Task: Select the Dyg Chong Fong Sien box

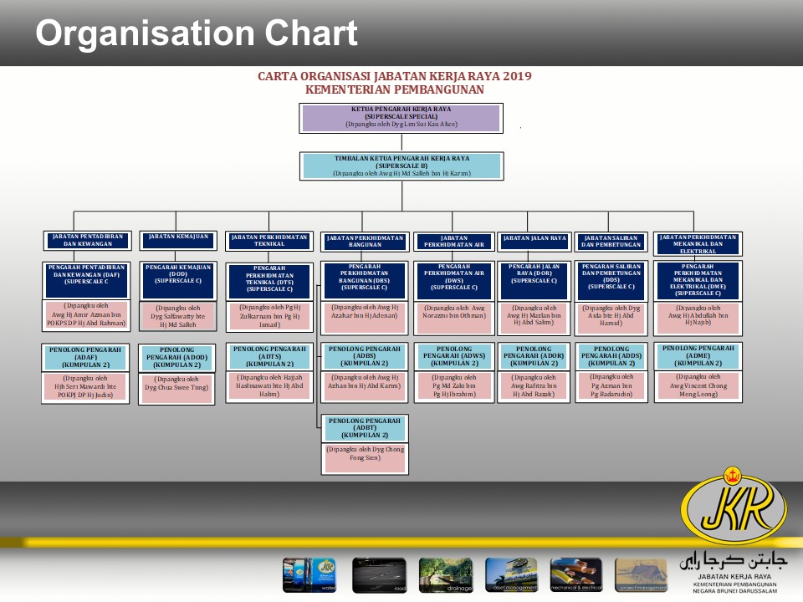Action: click(365, 459)
